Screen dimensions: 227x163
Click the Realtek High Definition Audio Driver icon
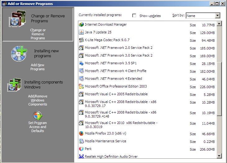[x=81, y=156]
